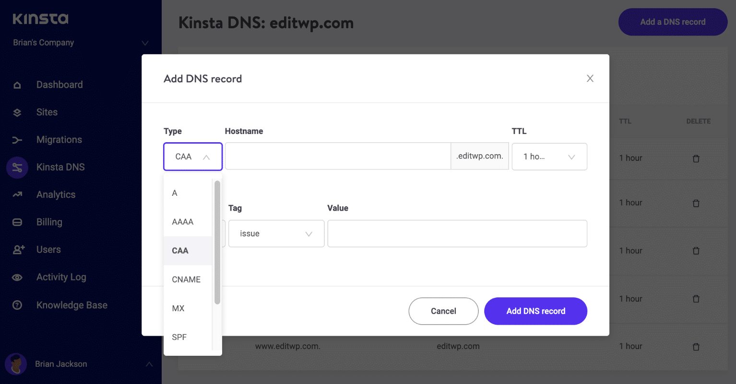Viewport: 736px width, 384px height.
Task: Expand the Brian Jackson account menu
Action: click(149, 364)
